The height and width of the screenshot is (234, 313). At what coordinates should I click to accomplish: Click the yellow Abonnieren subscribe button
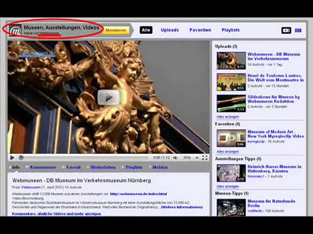tap(116, 30)
